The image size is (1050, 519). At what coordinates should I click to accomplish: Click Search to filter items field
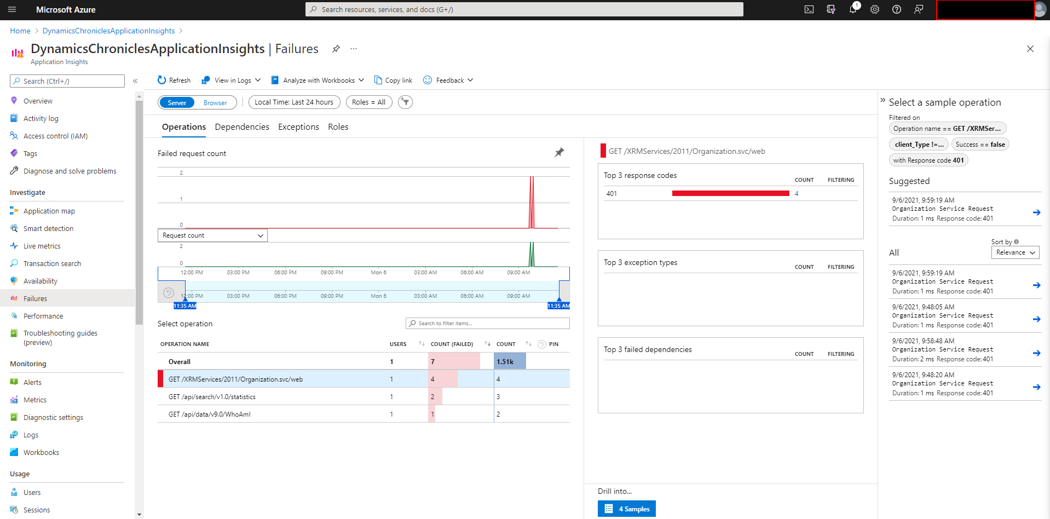488,323
